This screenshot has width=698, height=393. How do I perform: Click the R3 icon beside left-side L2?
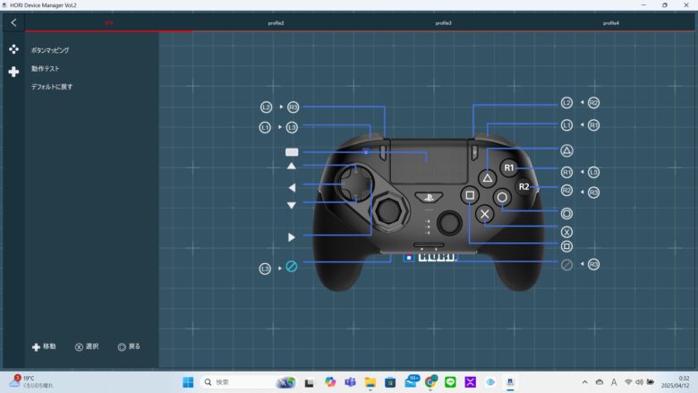click(x=293, y=107)
